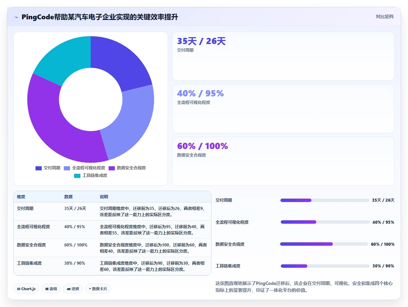Click the 60% / 100% table value
Viewport: 408px width, 307px height.
tap(76, 245)
